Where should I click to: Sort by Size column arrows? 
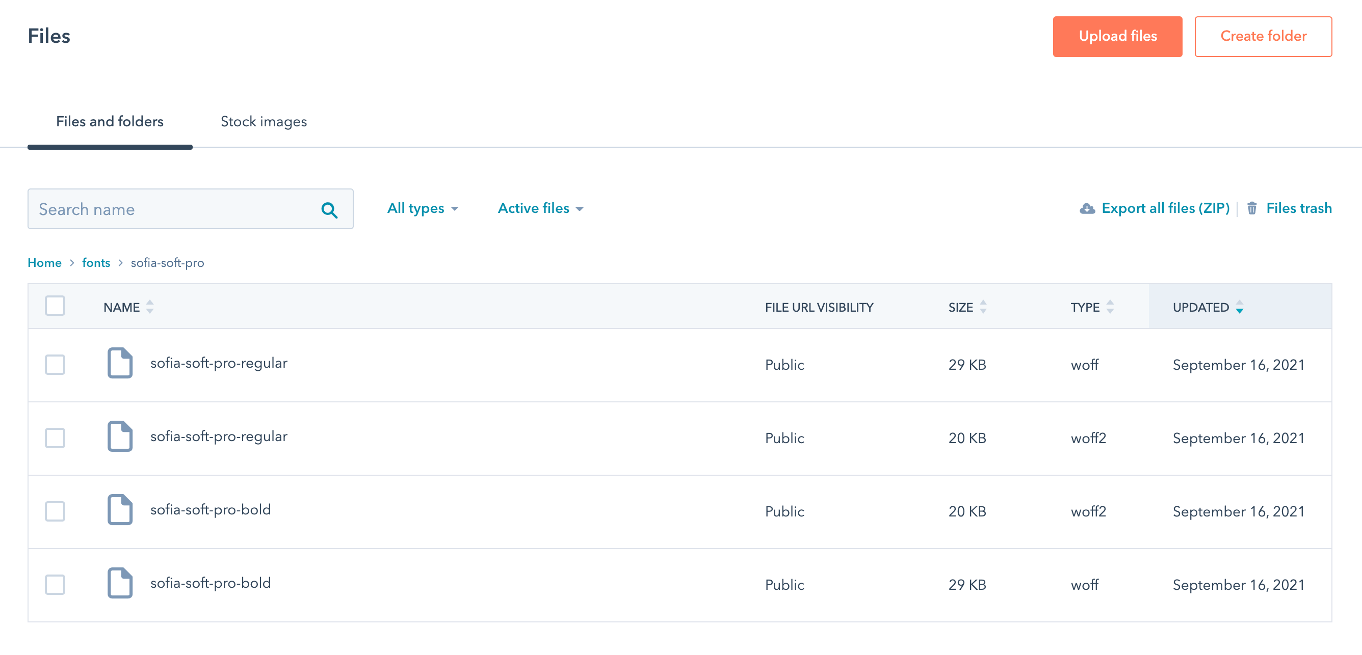[x=983, y=307]
